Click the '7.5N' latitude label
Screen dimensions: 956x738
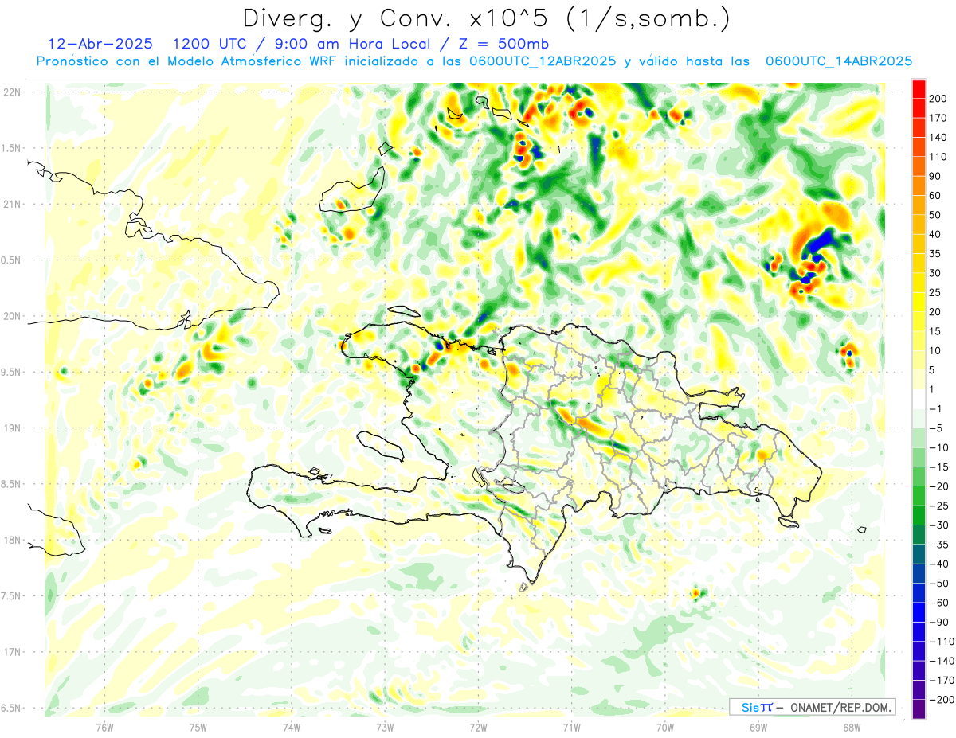click(12, 596)
